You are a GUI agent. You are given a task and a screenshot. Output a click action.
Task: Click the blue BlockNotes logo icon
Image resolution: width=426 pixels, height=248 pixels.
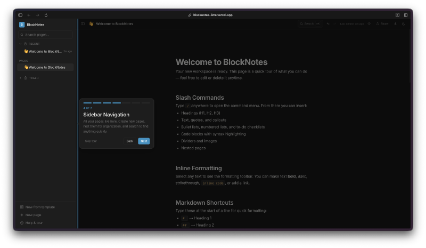(x=22, y=25)
